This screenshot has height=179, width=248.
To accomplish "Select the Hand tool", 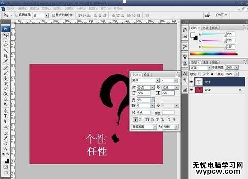I will pyautogui.click(x=6, y=143).
